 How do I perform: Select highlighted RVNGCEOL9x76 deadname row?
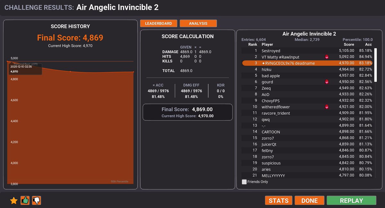tap(308, 63)
